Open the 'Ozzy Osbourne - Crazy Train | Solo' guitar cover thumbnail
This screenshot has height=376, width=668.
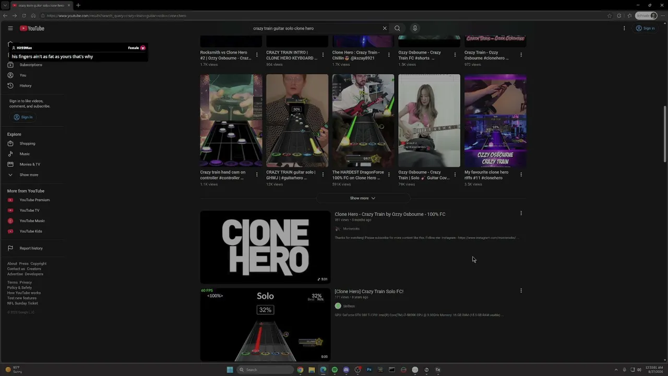[x=430, y=121]
